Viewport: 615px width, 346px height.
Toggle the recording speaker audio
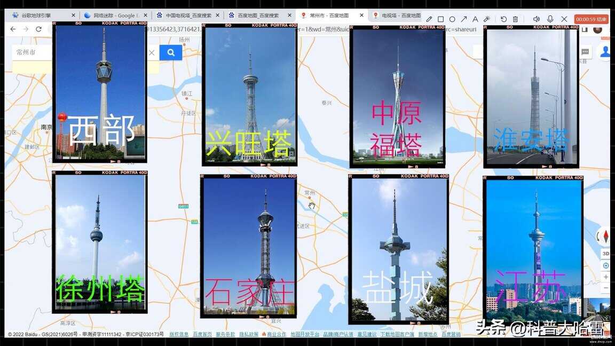click(x=536, y=19)
